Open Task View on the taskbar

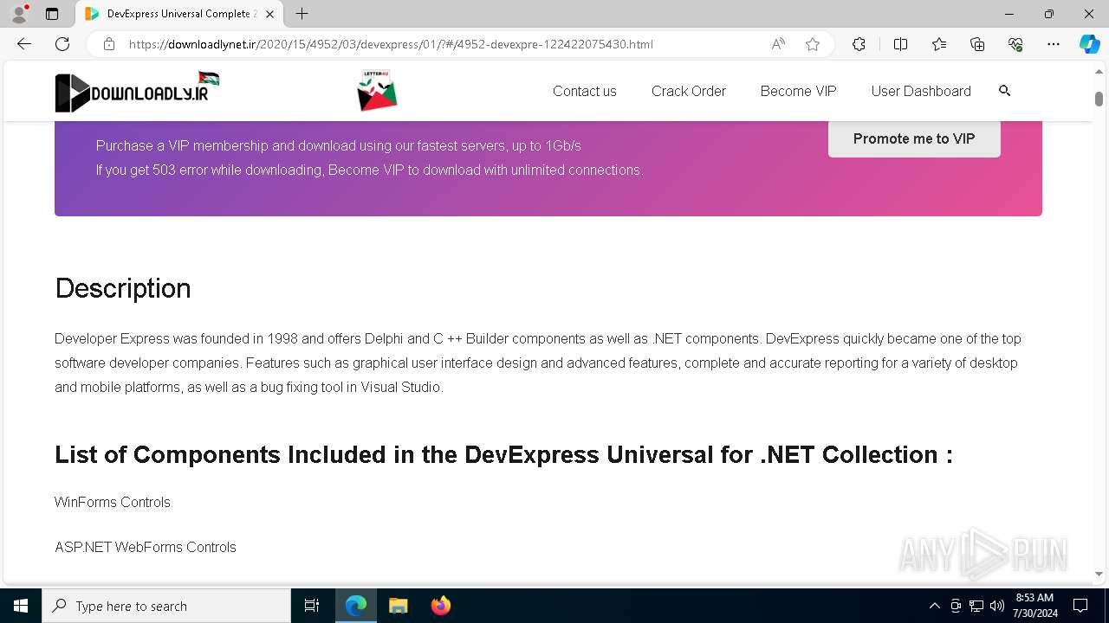(x=312, y=606)
